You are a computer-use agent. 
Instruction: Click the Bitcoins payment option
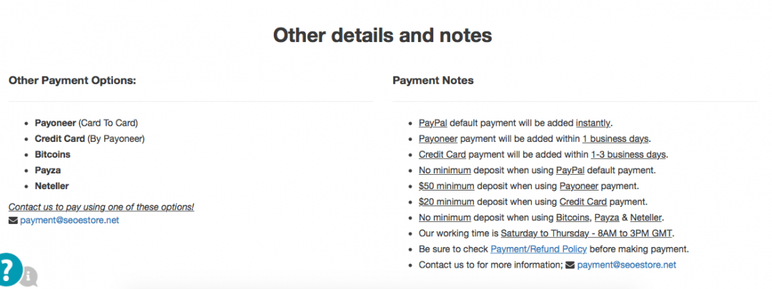[x=52, y=154]
